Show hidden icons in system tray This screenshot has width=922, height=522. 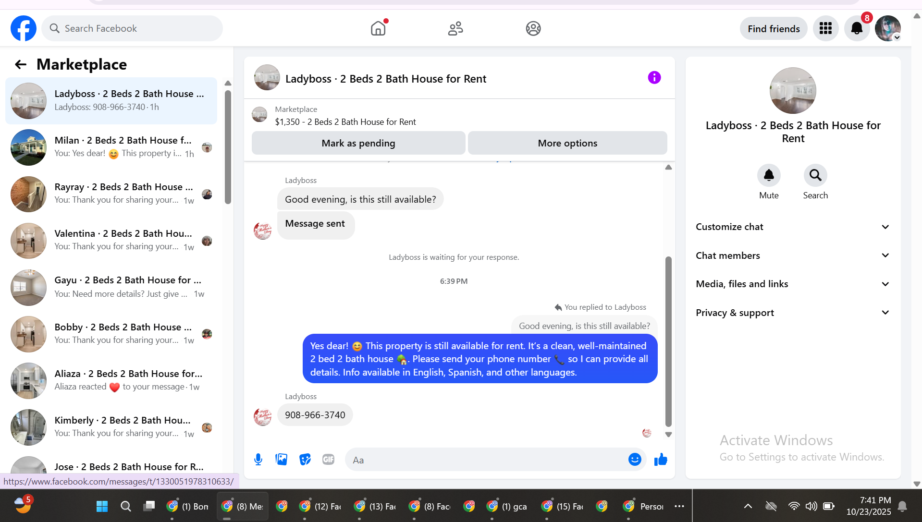(x=748, y=506)
